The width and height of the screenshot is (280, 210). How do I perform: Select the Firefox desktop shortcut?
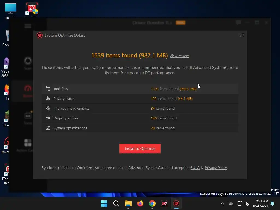pos(7,92)
